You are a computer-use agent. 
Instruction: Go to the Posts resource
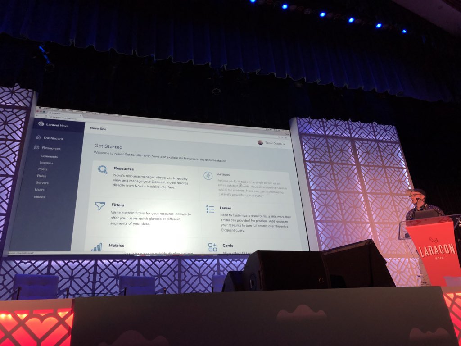click(x=43, y=169)
